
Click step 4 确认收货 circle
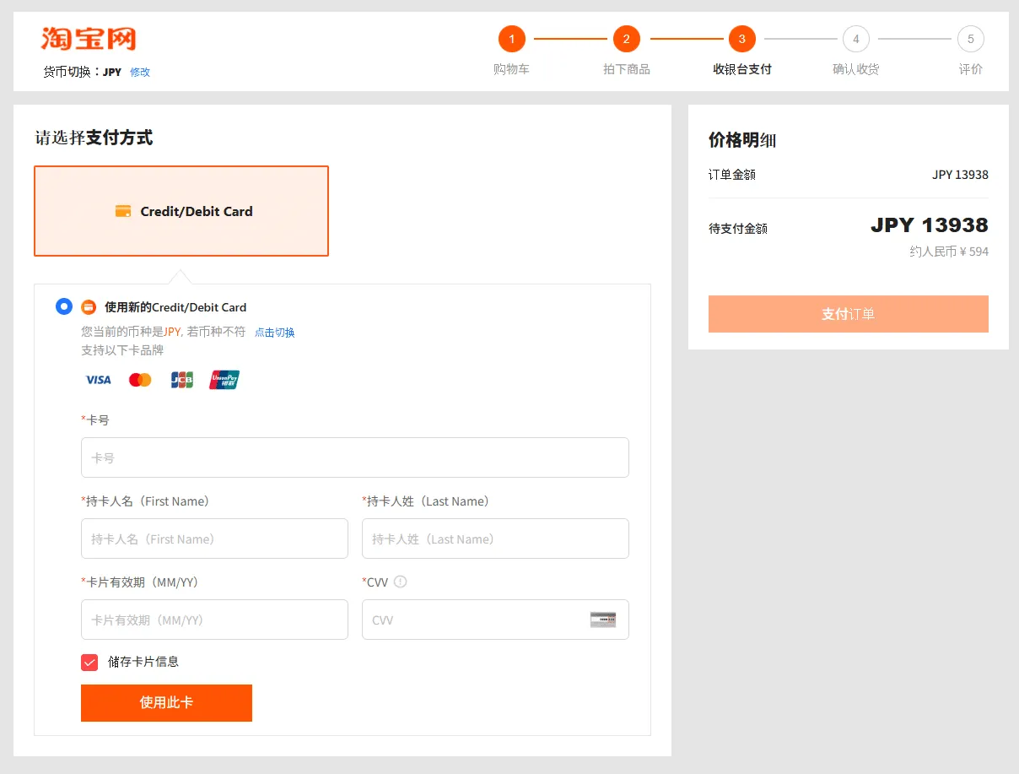(855, 39)
